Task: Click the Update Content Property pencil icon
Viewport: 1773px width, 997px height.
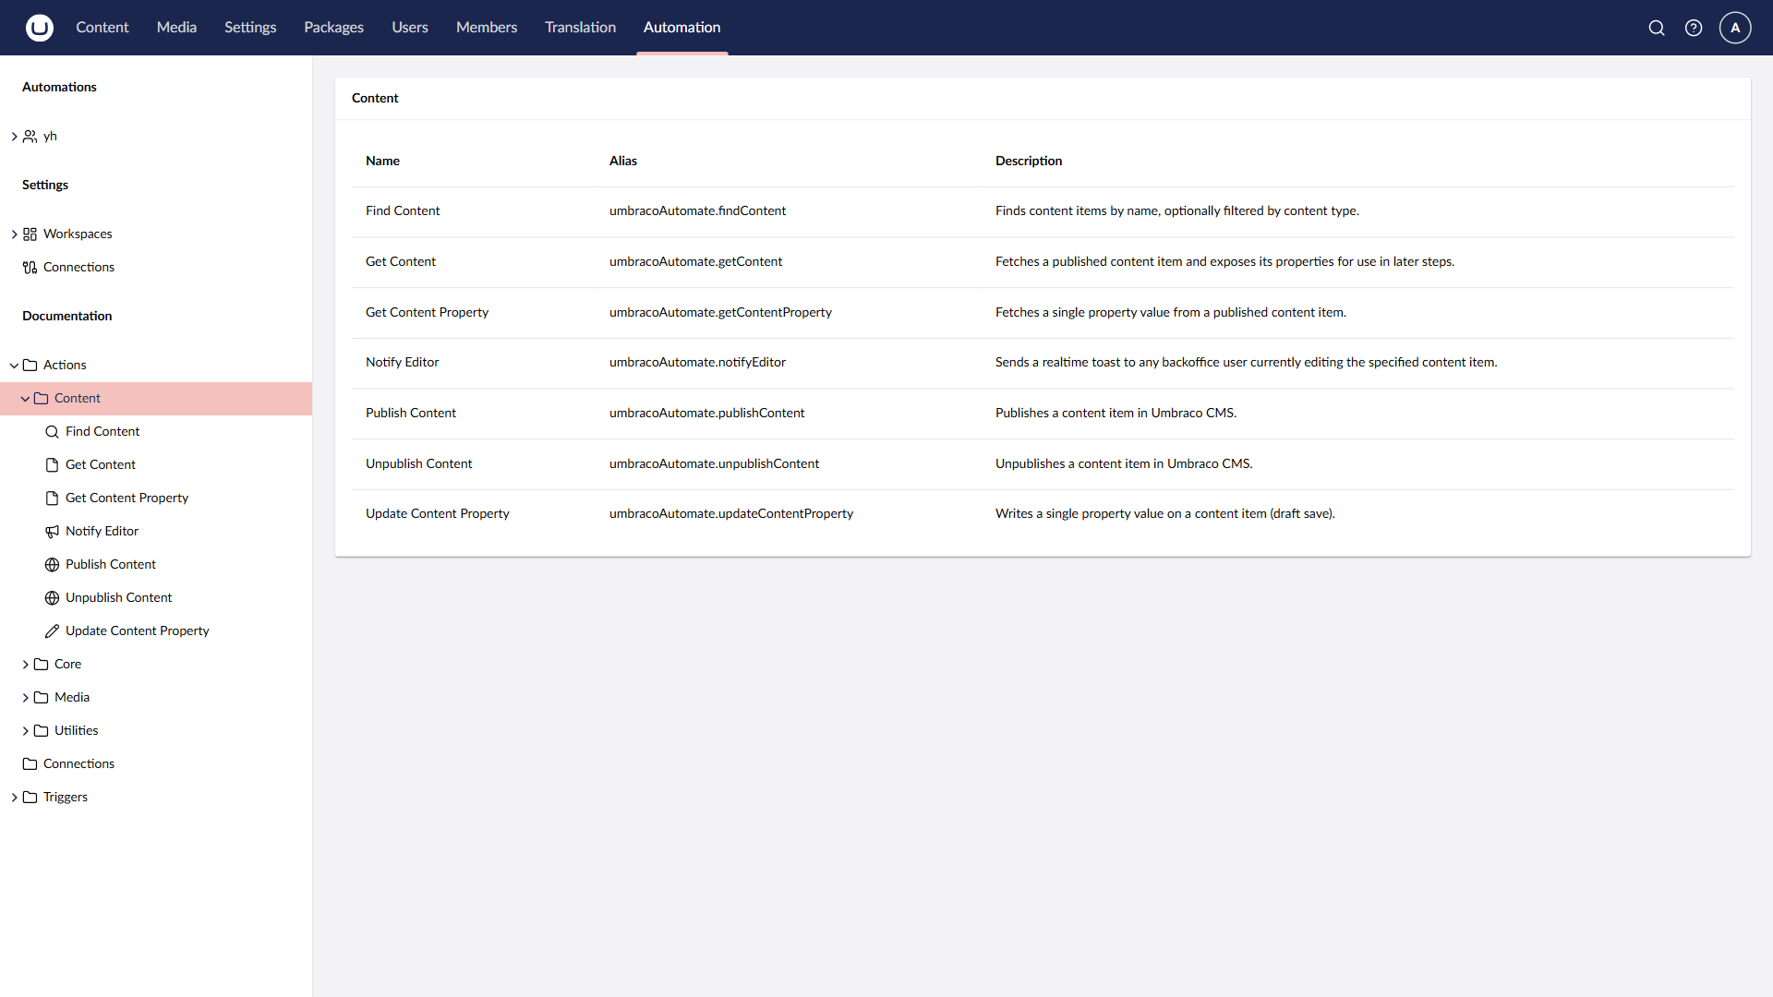Action: pyautogui.click(x=53, y=631)
